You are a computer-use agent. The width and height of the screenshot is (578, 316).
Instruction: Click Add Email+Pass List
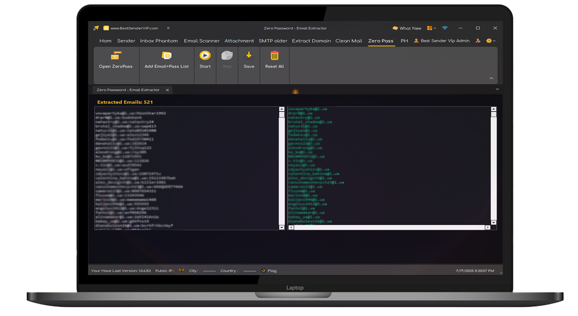[x=167, y=60]
